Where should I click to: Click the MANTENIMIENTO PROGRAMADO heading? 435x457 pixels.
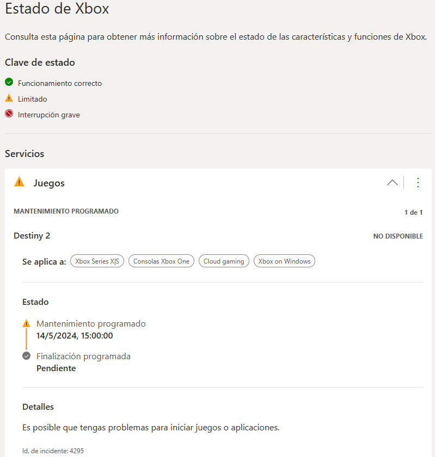[66, 211]
